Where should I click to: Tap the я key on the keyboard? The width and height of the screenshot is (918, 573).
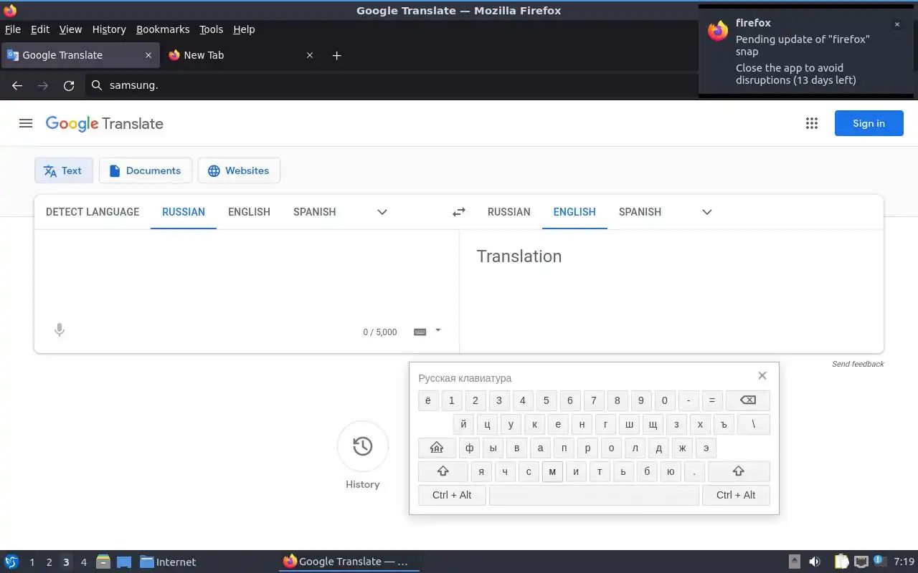481,471
